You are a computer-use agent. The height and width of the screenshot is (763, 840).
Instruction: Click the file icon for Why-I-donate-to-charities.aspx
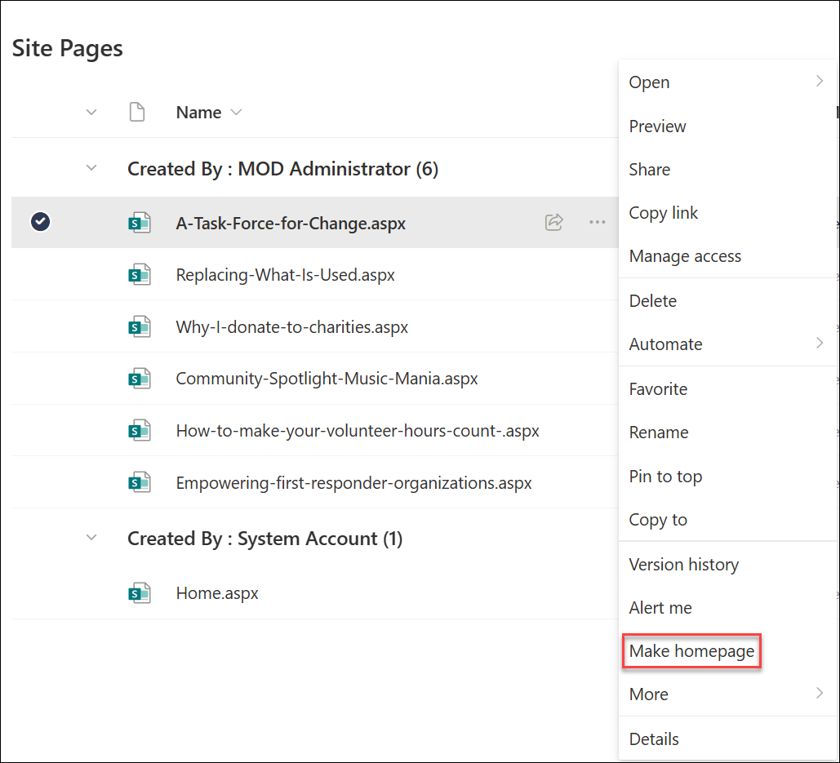tap(140, 327)
